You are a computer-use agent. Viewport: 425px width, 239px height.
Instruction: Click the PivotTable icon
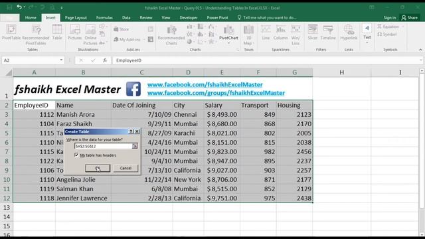11,33
